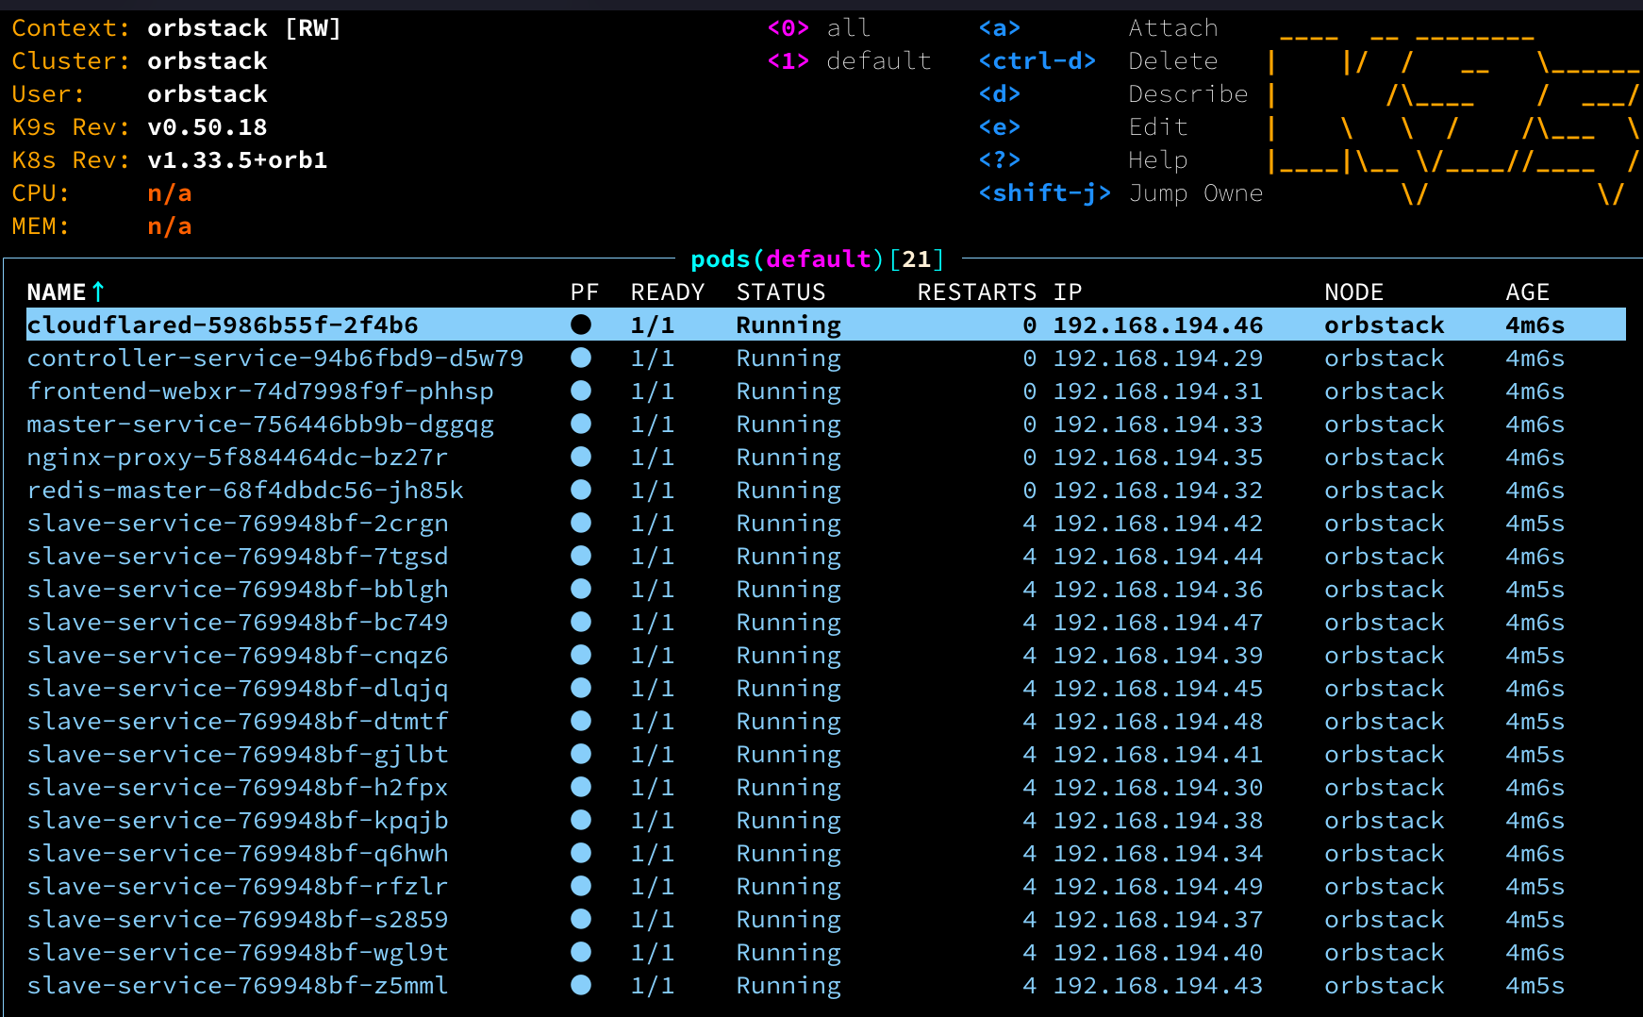Select pod slave-service-769948bf-2crgn

pos(237,523)
